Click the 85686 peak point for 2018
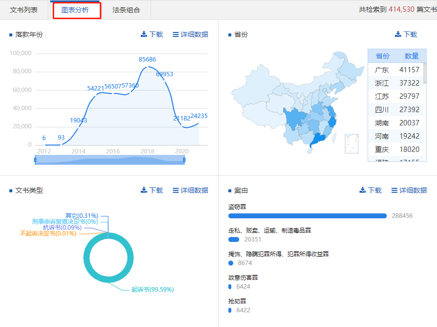This screenshot has height=327, width=437. click(x=147, y=67)
